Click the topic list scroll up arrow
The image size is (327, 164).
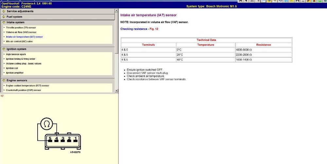(116, 10)
